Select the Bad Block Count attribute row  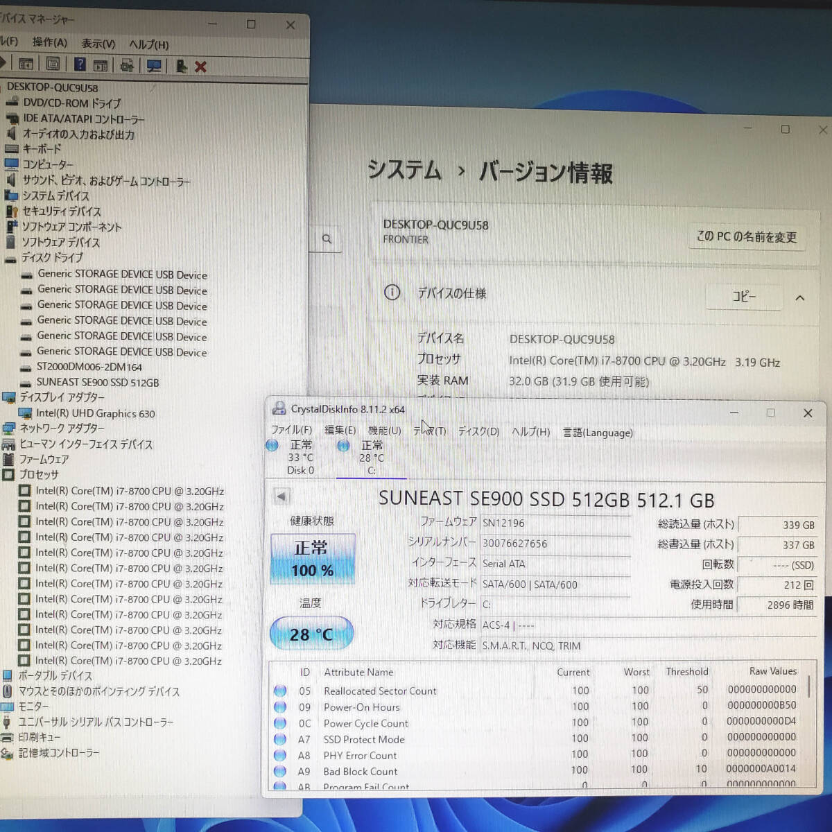[538, 771]
